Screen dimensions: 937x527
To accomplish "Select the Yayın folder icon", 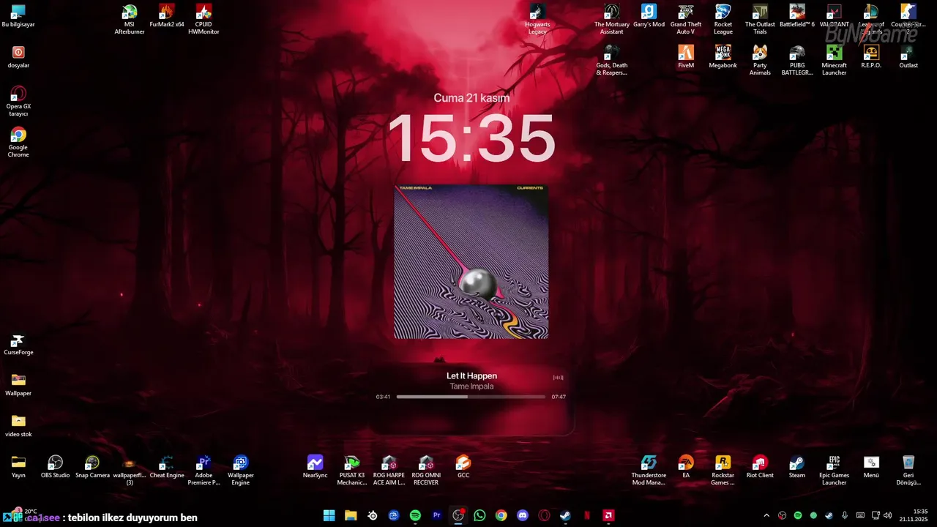I will (x=18, y=467).
